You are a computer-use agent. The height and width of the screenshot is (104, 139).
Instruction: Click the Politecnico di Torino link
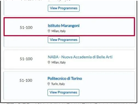pyautogui.click(x=65, y=78)
